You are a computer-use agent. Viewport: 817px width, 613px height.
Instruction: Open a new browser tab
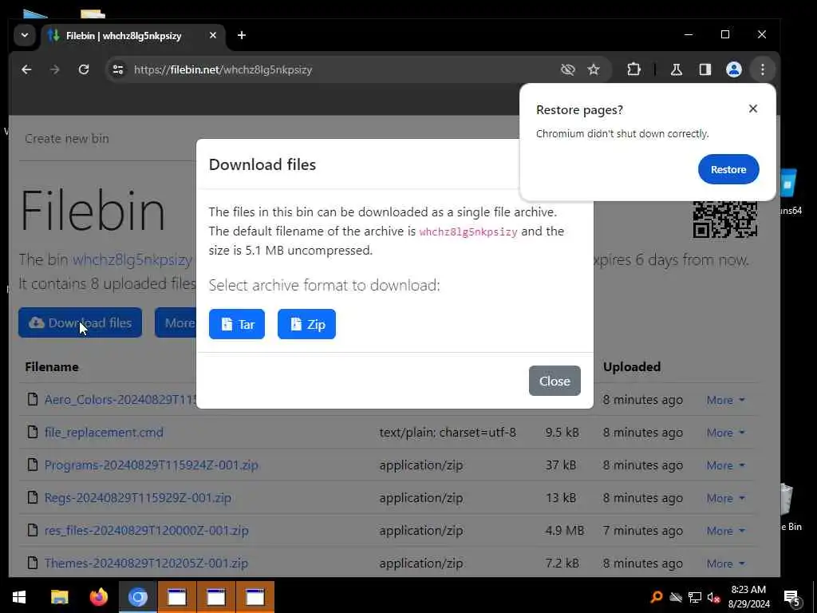[x=241, y=35]
